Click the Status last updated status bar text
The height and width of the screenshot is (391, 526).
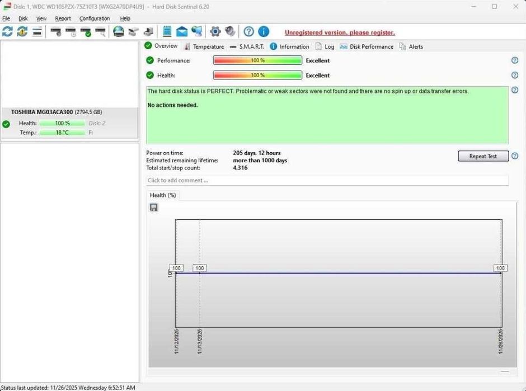68,387
